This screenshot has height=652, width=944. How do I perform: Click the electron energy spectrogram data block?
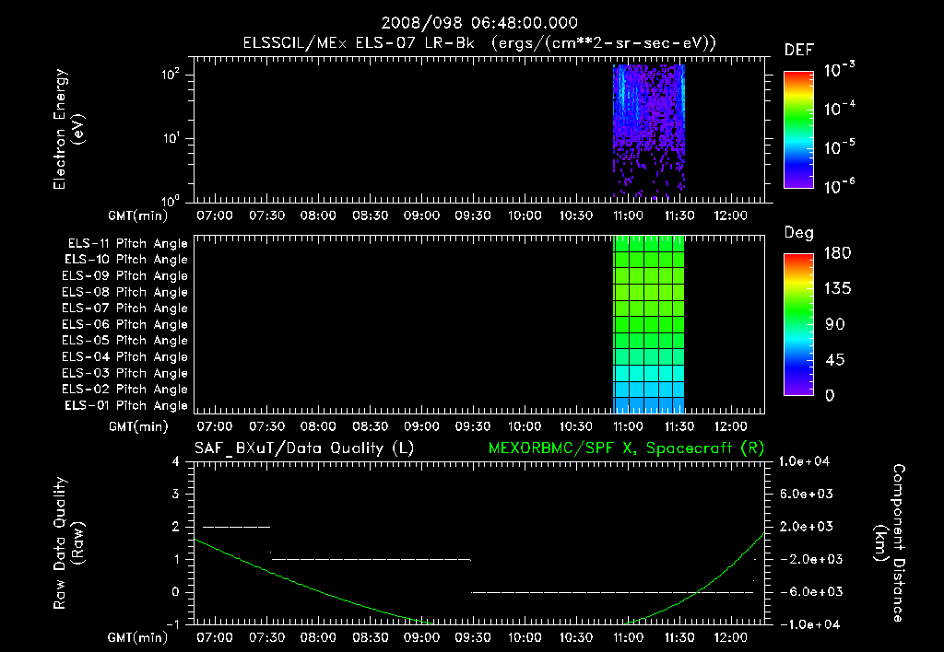click(649, 132)
